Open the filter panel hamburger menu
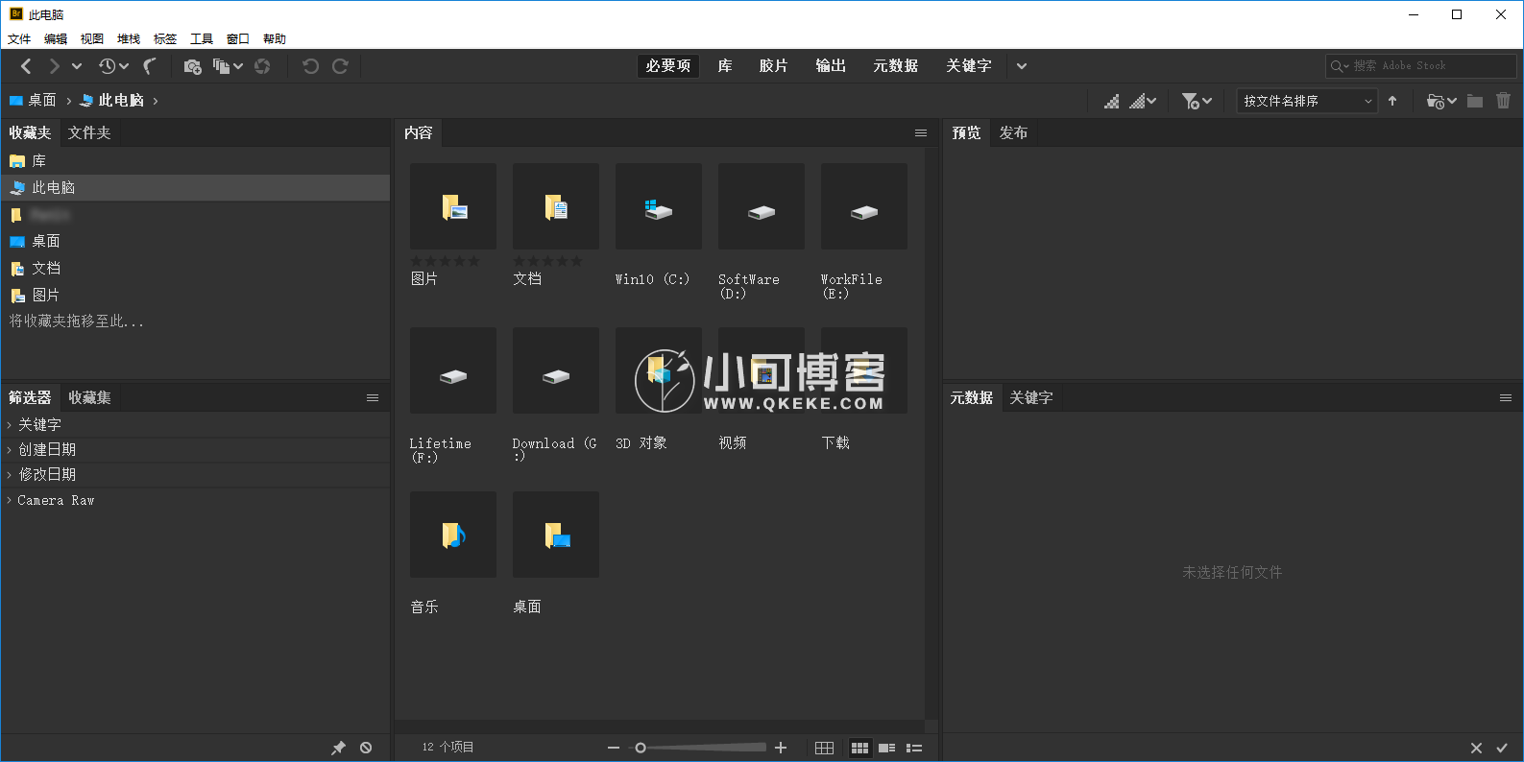Screen dimensions: 1524x762 pos(373,398)
